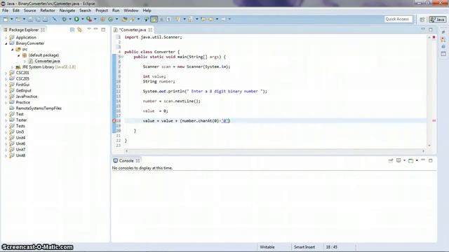Toggle Show Whitespace Characters pilcrow icon
This screenshot has height=252, width=449.
[169, 19]
